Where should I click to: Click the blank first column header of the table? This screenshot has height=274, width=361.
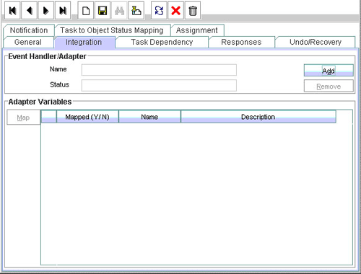49,117
